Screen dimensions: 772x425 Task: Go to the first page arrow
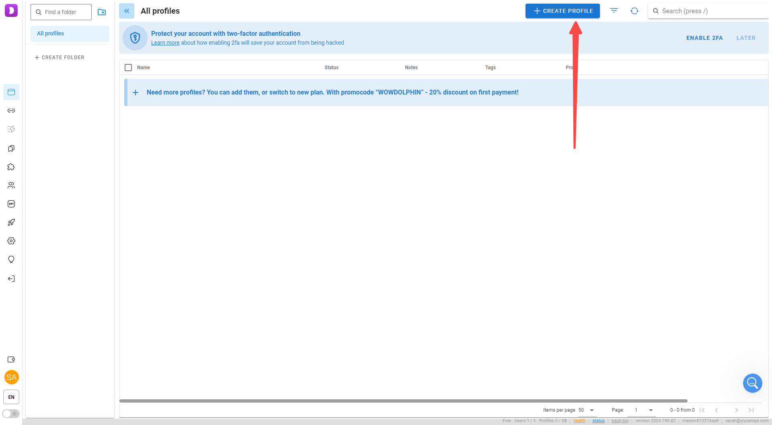click(x=702, y=410)
